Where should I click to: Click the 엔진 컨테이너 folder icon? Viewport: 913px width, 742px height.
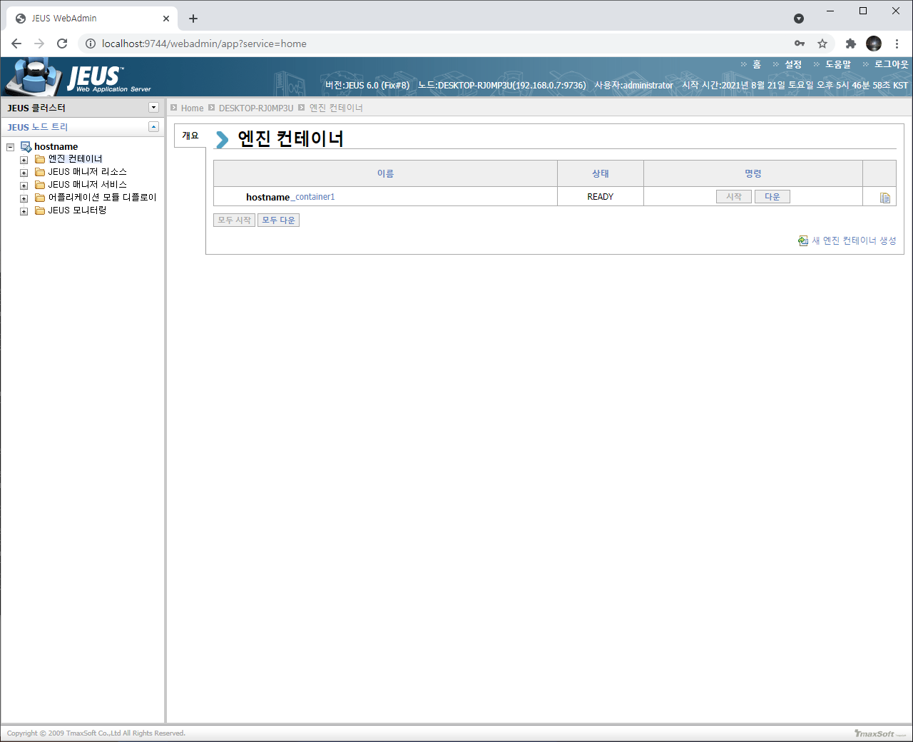40,159
